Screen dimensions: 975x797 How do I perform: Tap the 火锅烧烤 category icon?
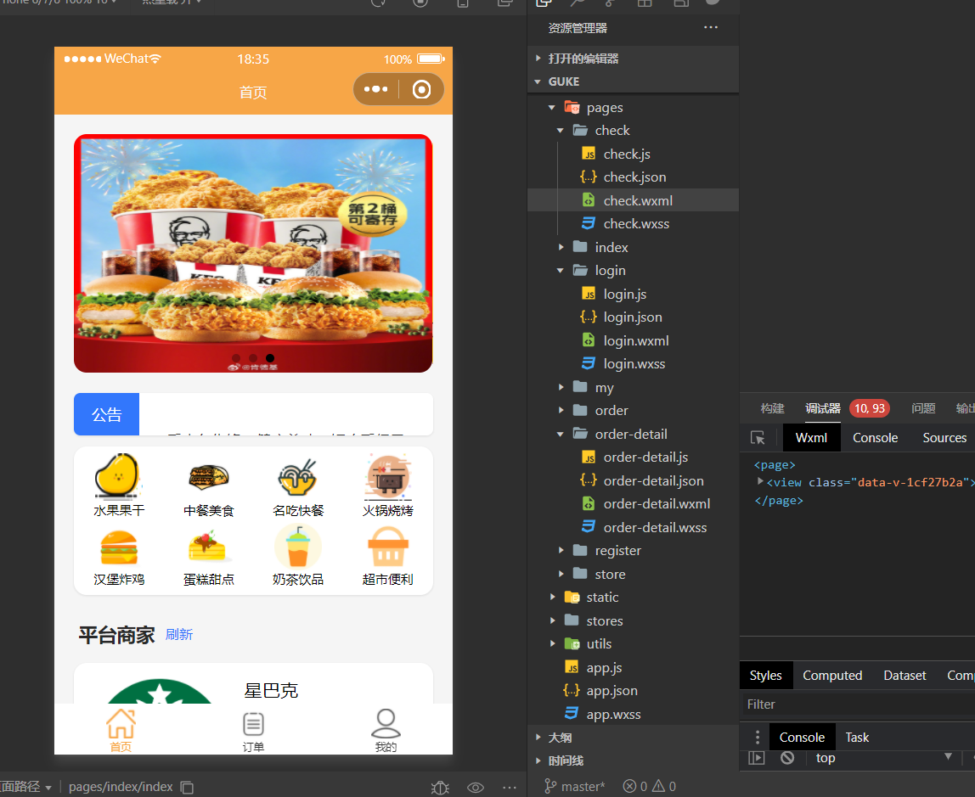(387, 477)
